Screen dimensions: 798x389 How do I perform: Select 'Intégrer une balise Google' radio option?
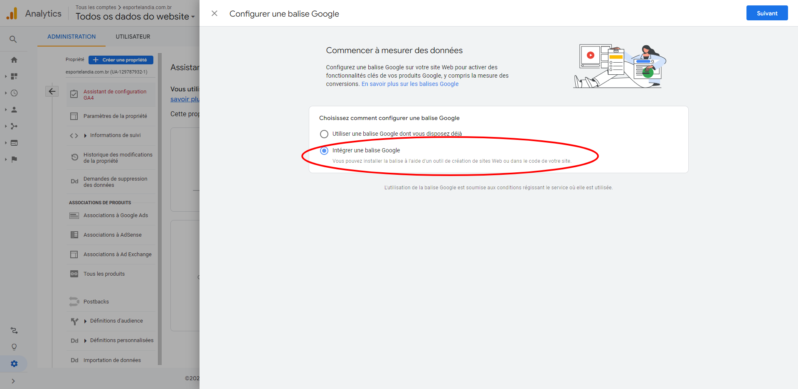[324, 151]
